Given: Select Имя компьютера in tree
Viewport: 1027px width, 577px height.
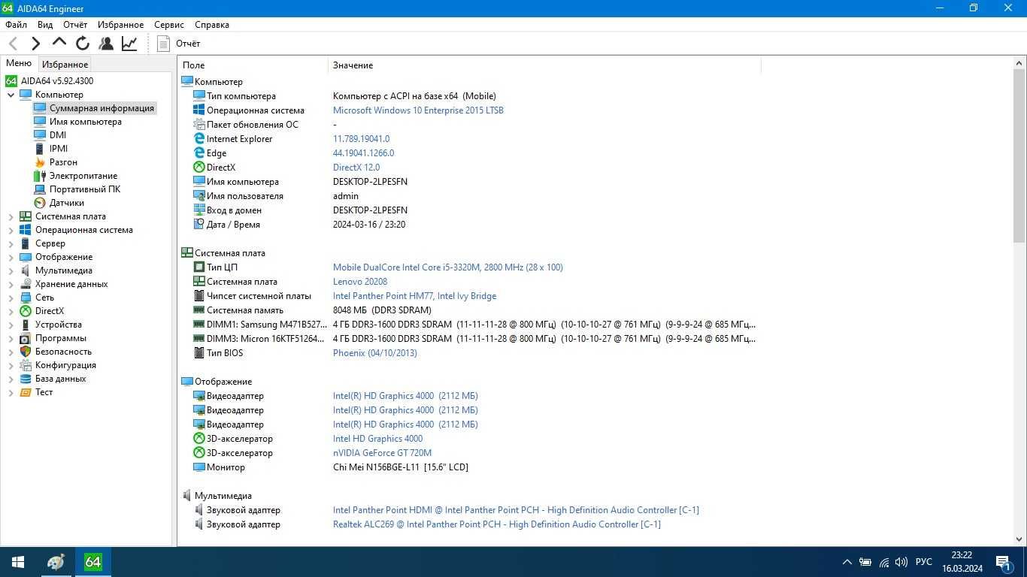Looking at the screenshot, I should click(x=86, y=122).
